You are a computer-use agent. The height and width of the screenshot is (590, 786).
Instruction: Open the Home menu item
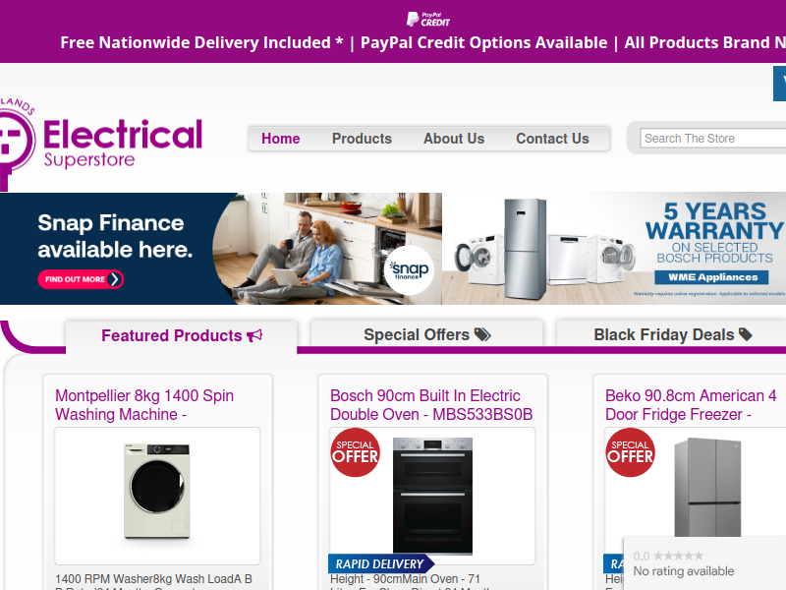pos(281,139)
